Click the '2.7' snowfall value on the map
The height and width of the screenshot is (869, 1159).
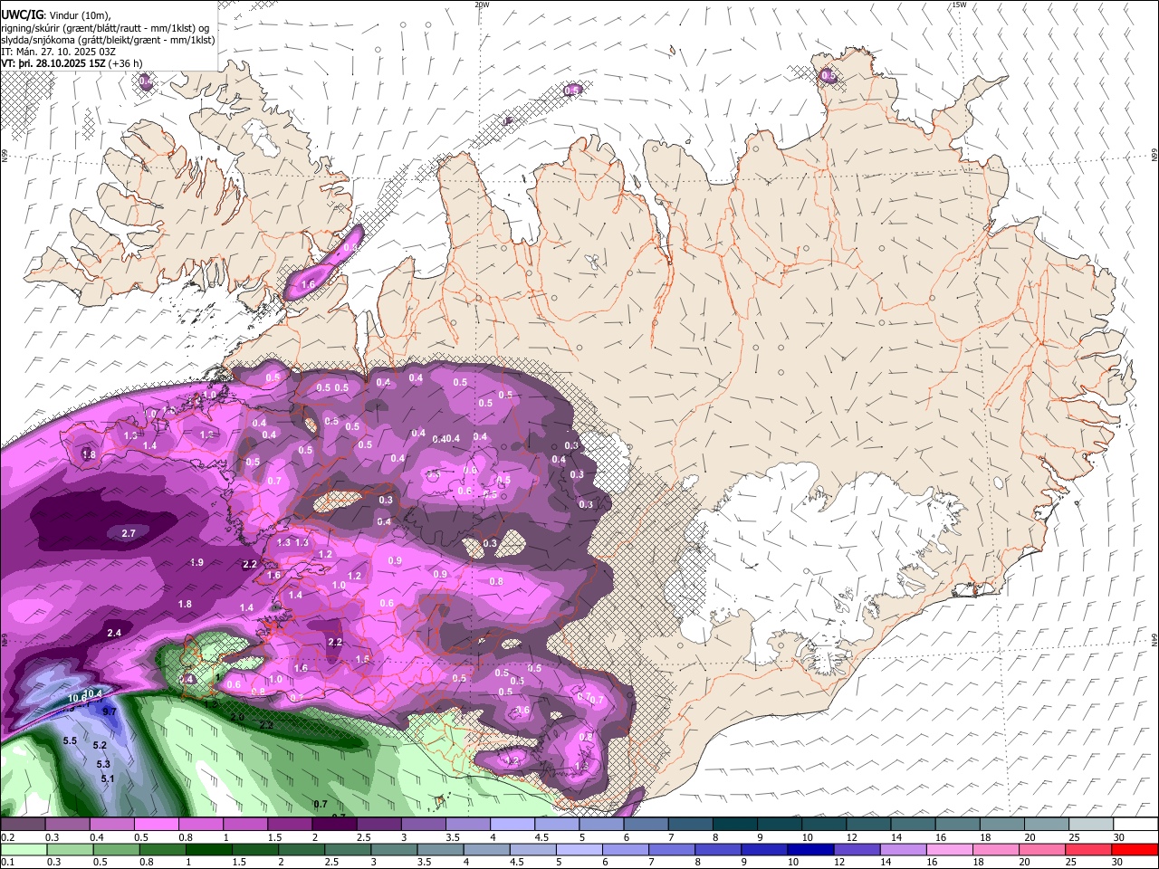pyautogui.click(x=129, y=533)
